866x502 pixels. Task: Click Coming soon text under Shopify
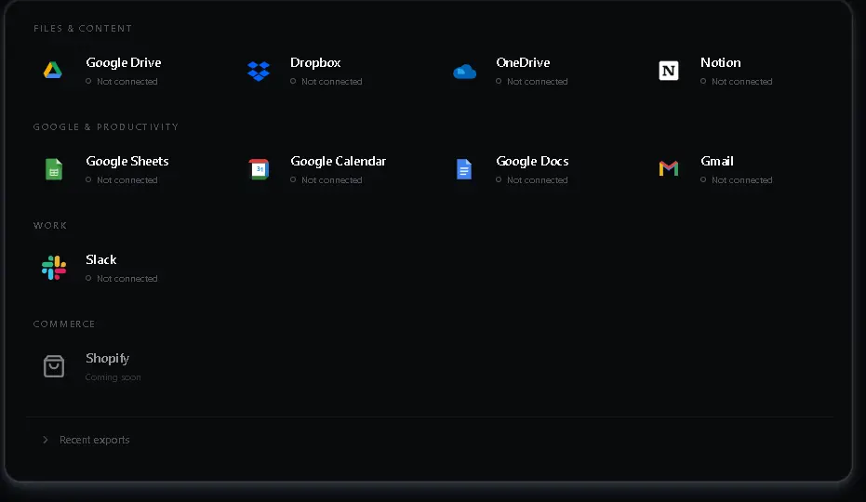(x=113, y=377)
